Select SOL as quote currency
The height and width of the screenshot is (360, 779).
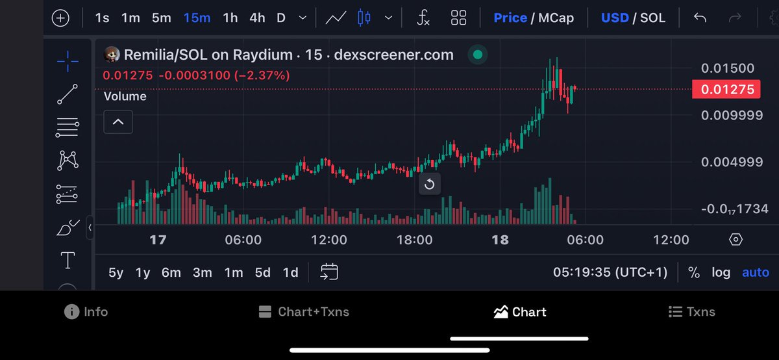coord(653,18)
